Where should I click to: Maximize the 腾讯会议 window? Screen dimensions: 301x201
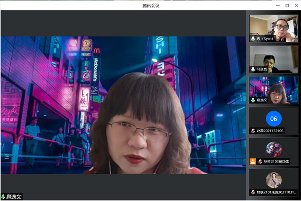pos(287,6)
